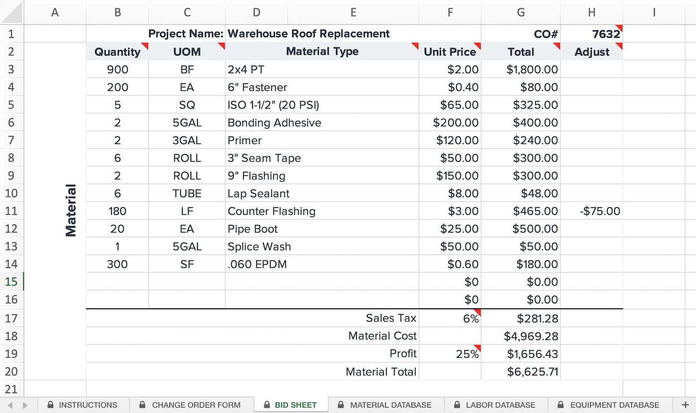Switch to the LABOR DATABASE tab
The width and height of the screenshot is (696, 413).
(x=495, y=405)
